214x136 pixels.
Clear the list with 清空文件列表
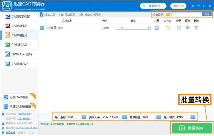tap(90, 15)
